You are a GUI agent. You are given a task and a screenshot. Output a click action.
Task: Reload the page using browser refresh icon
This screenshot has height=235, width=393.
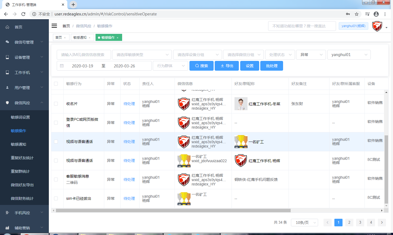click(23, 14)
